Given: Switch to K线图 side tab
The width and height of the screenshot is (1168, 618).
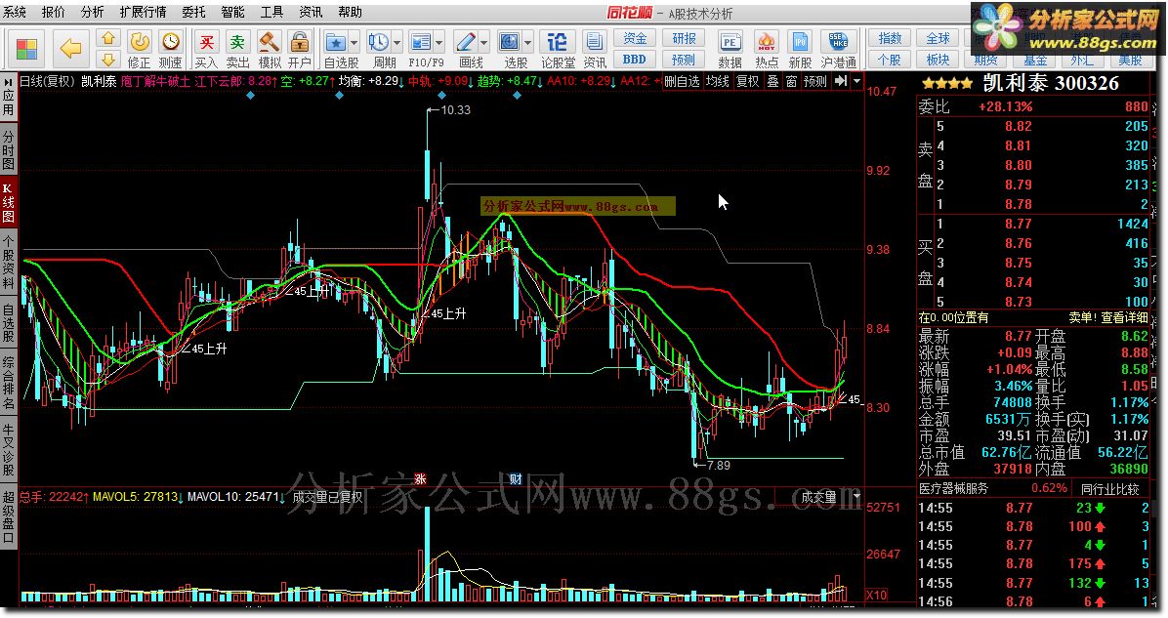Looking at the screenshot, I should 8,203.
